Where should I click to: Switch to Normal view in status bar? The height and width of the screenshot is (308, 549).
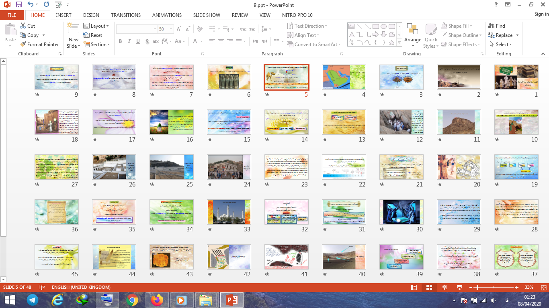414,287
